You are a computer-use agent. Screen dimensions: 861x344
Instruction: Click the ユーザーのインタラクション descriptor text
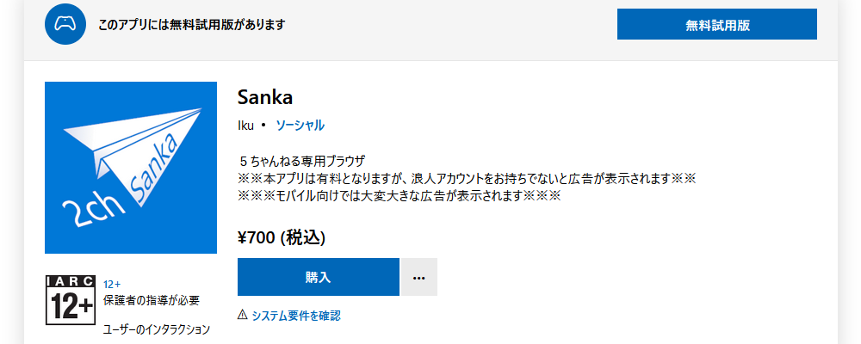[157, 329]
